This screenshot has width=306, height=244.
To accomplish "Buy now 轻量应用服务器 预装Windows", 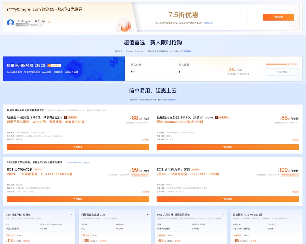I will tap(227, 147).
